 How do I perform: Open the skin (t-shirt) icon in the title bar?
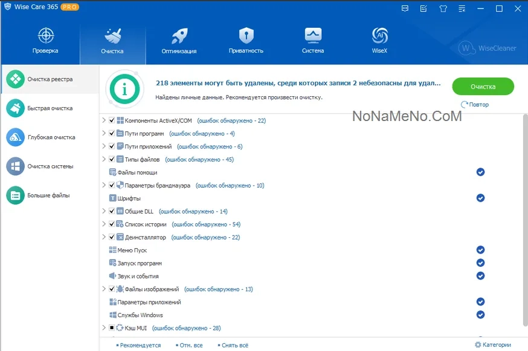pos(443,8)
